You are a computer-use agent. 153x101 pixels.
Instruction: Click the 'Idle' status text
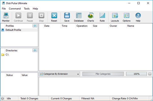pyautogui.click(x=9, y=98)
